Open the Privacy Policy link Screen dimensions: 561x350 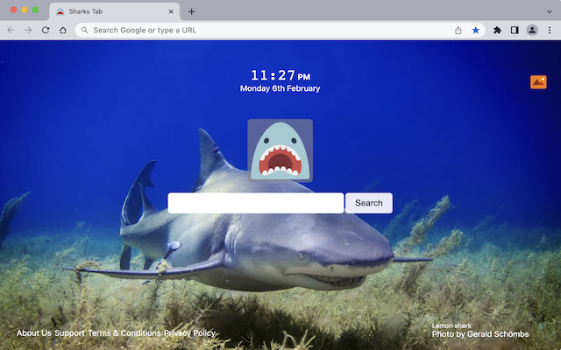coord(189,333)
